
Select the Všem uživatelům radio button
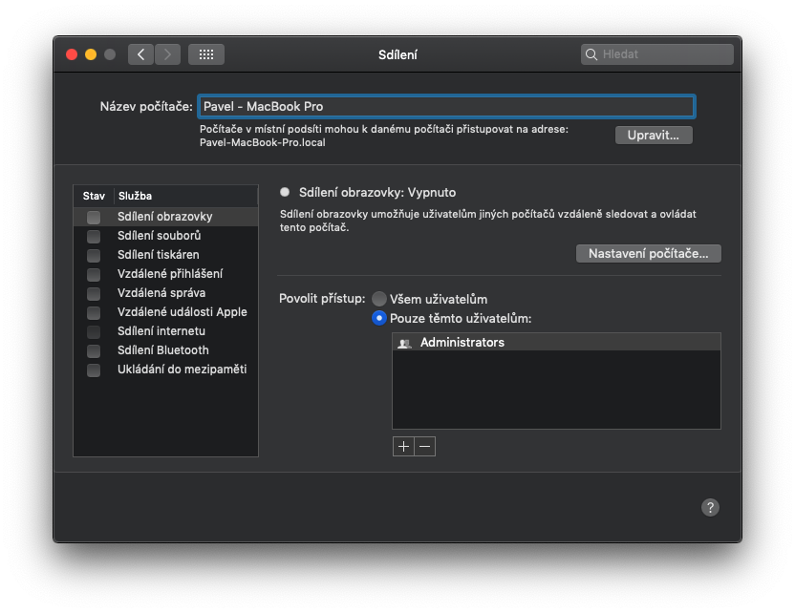[379, 299]
